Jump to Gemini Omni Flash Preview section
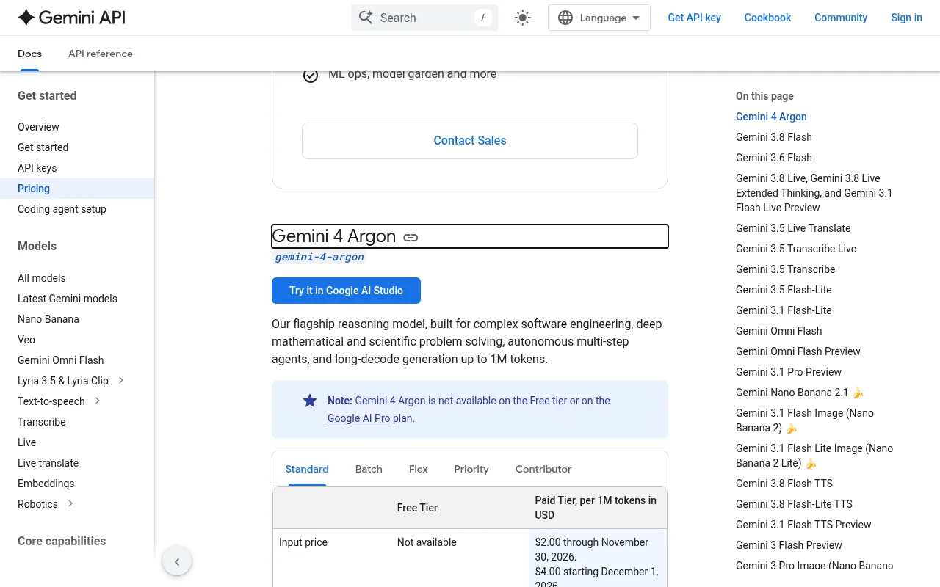Image resolution: width=940 pixels, height=587 pixels. tap(798, 351)
